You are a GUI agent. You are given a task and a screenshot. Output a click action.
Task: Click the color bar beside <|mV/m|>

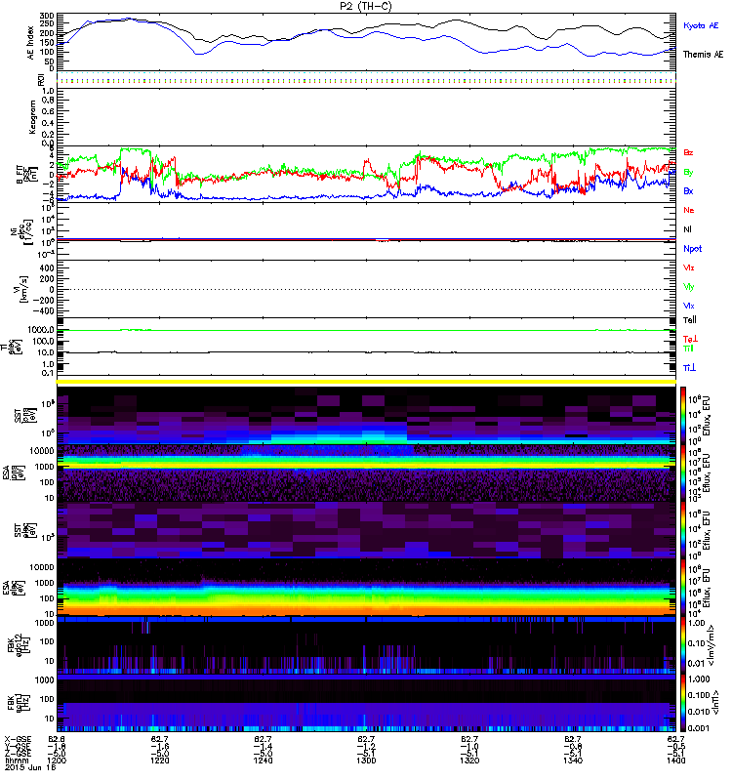[x=683, y=645]
